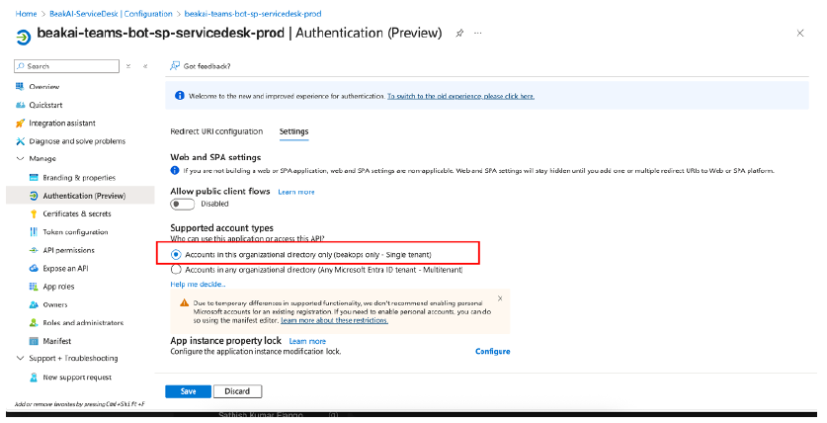Click the Integration assistant rocket icon
Screen dimensions: 827x423
(20, 123)
